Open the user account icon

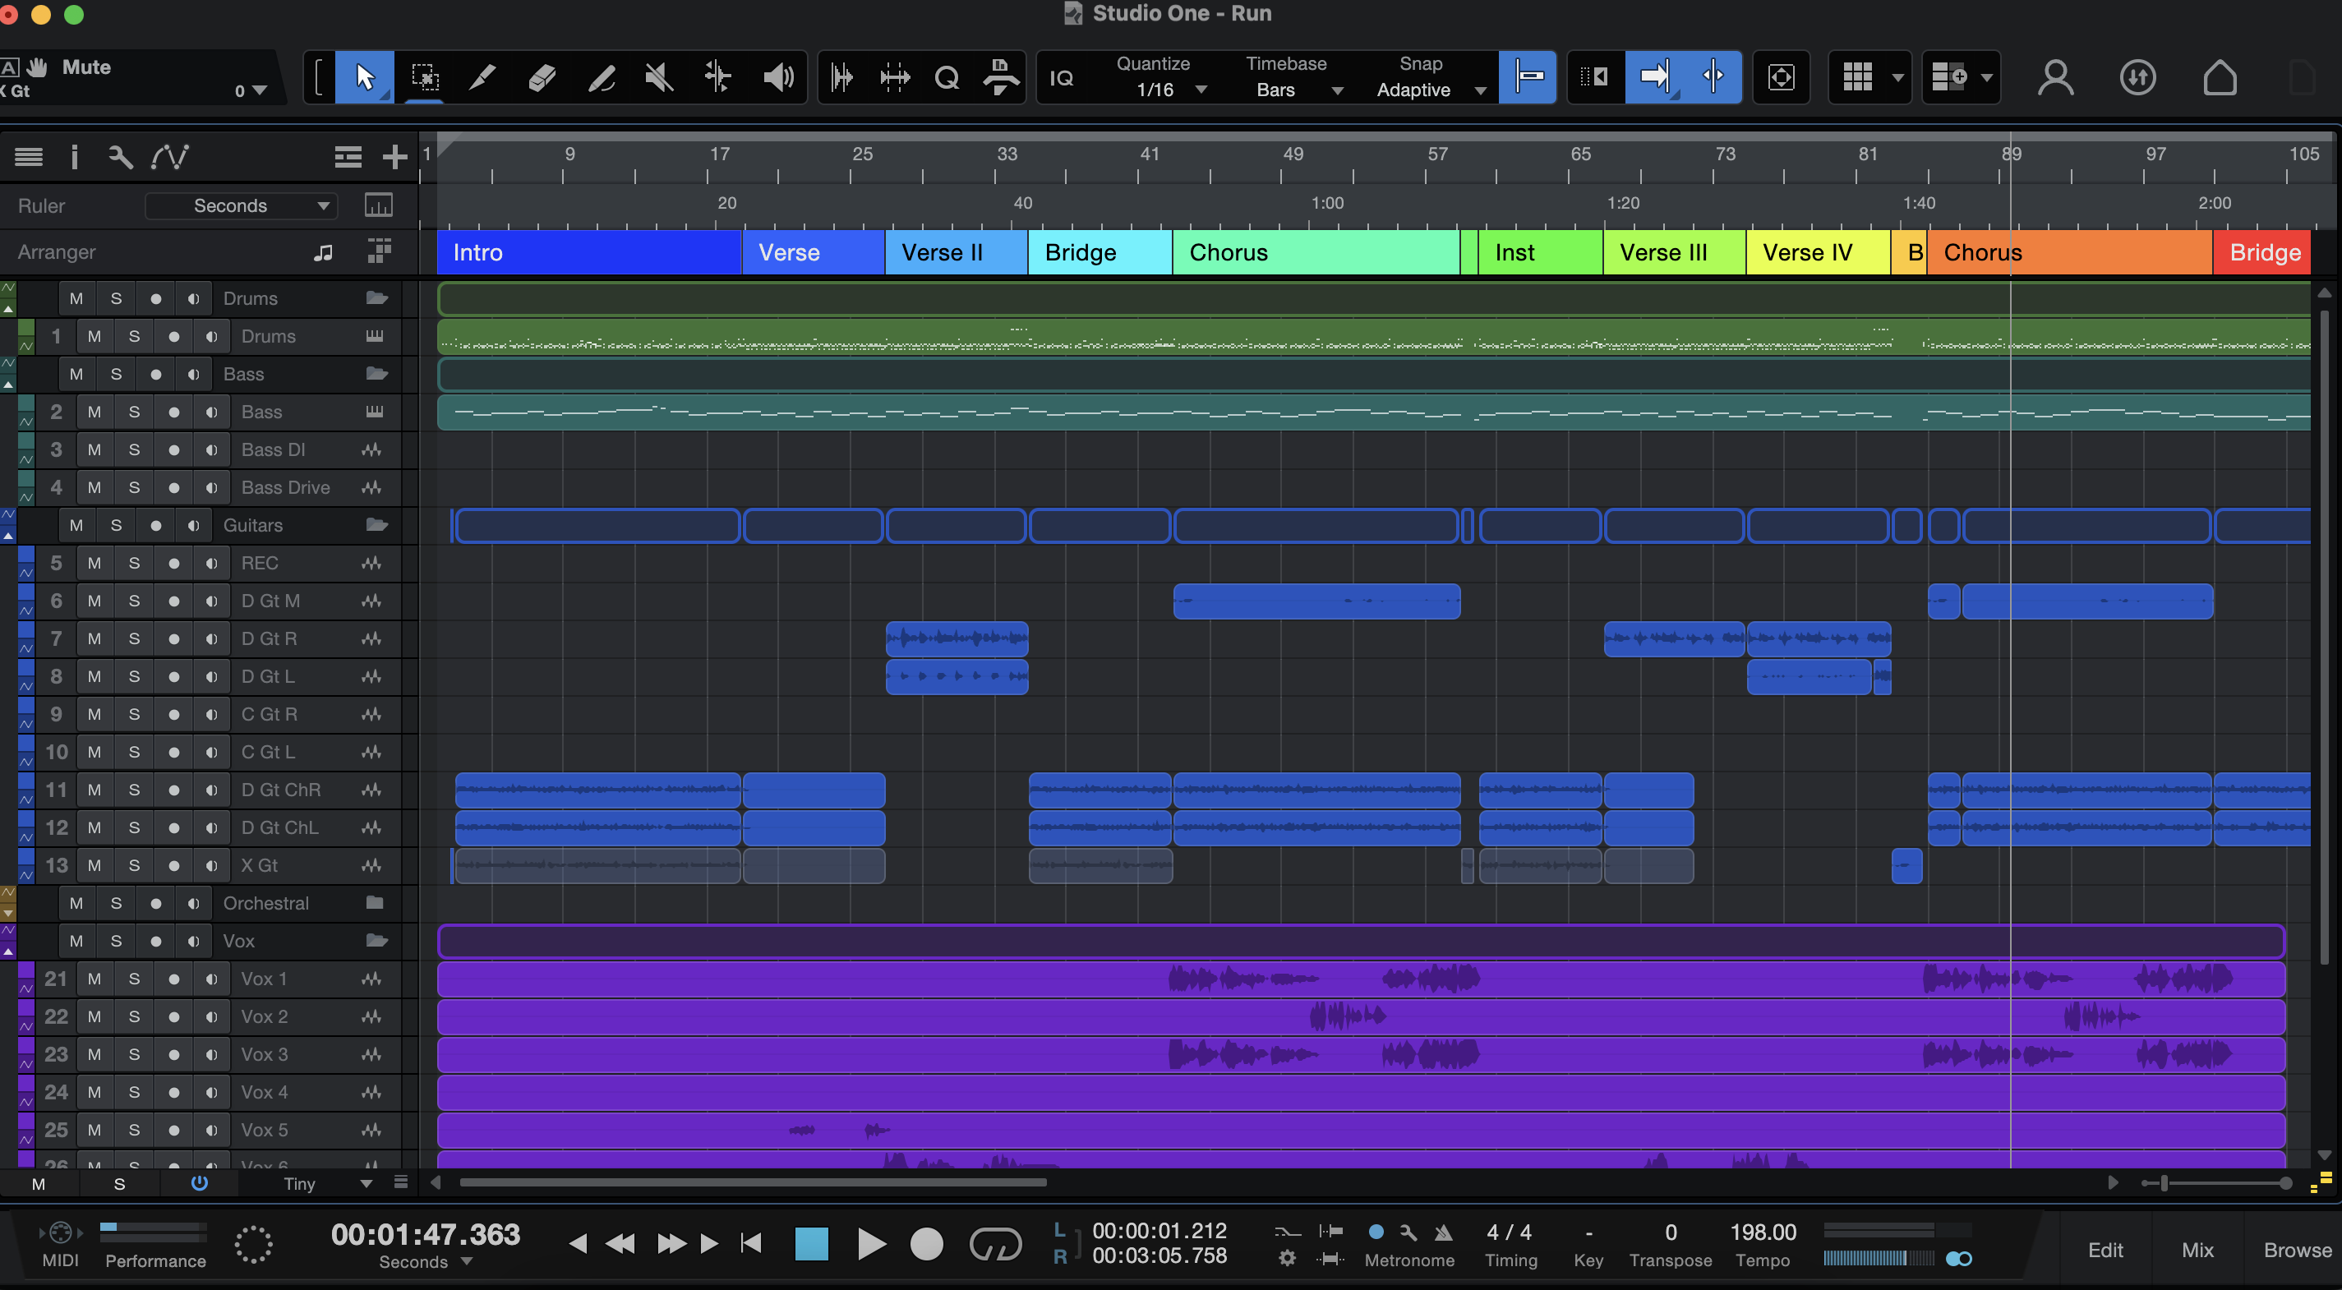(x=2054, y=77)
